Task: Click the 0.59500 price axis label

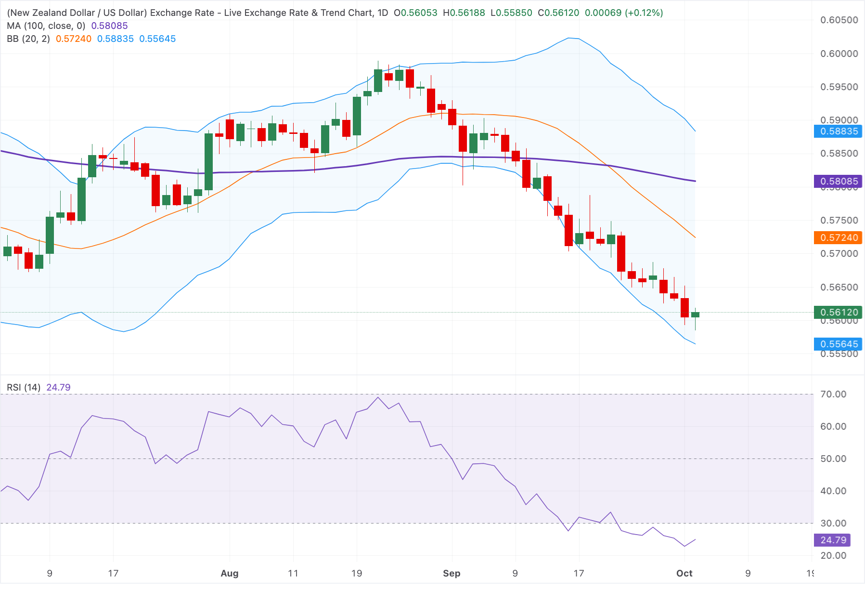Action: (839, 87)
